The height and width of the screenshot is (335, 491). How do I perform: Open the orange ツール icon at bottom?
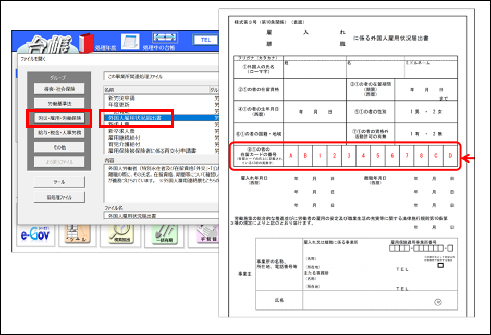click(78, 235)
